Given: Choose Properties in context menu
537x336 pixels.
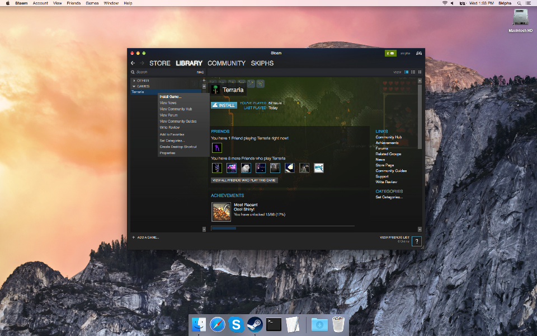Looking at the screenshot, I should (x=167, y=153).
